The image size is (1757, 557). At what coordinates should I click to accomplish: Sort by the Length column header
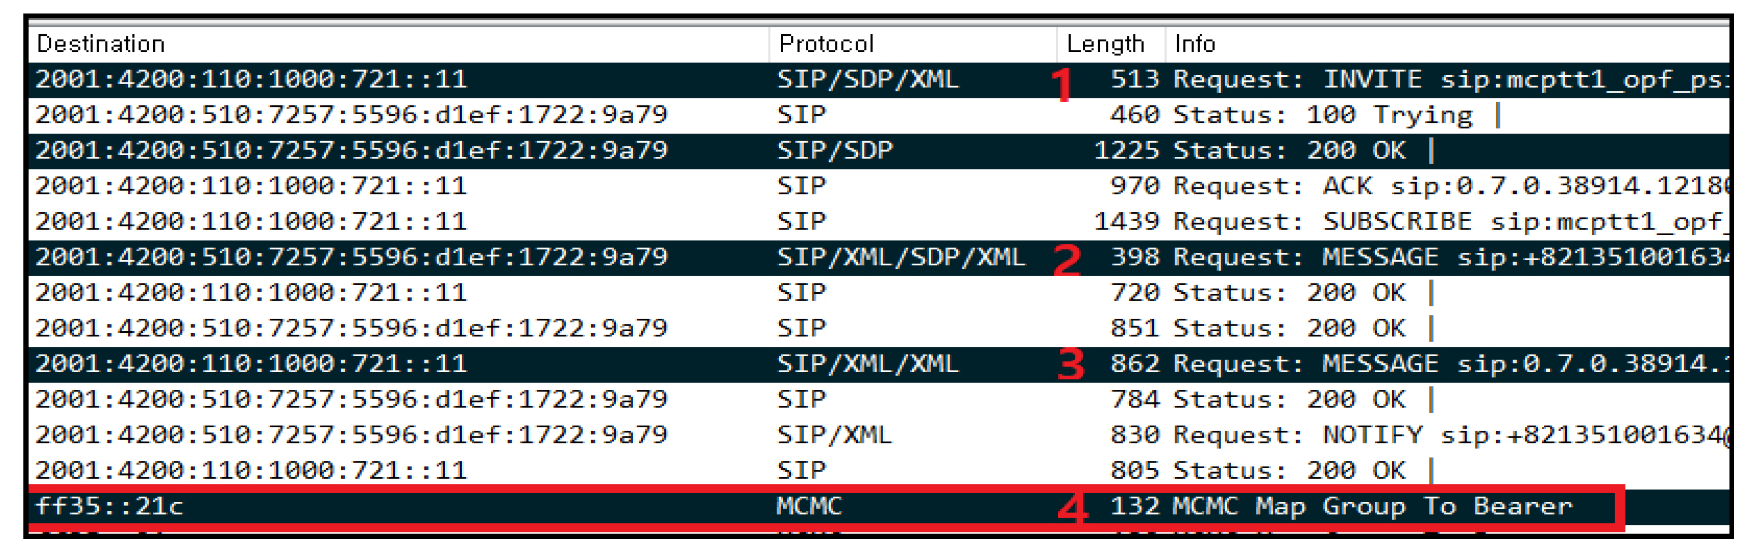(1105, 44)
